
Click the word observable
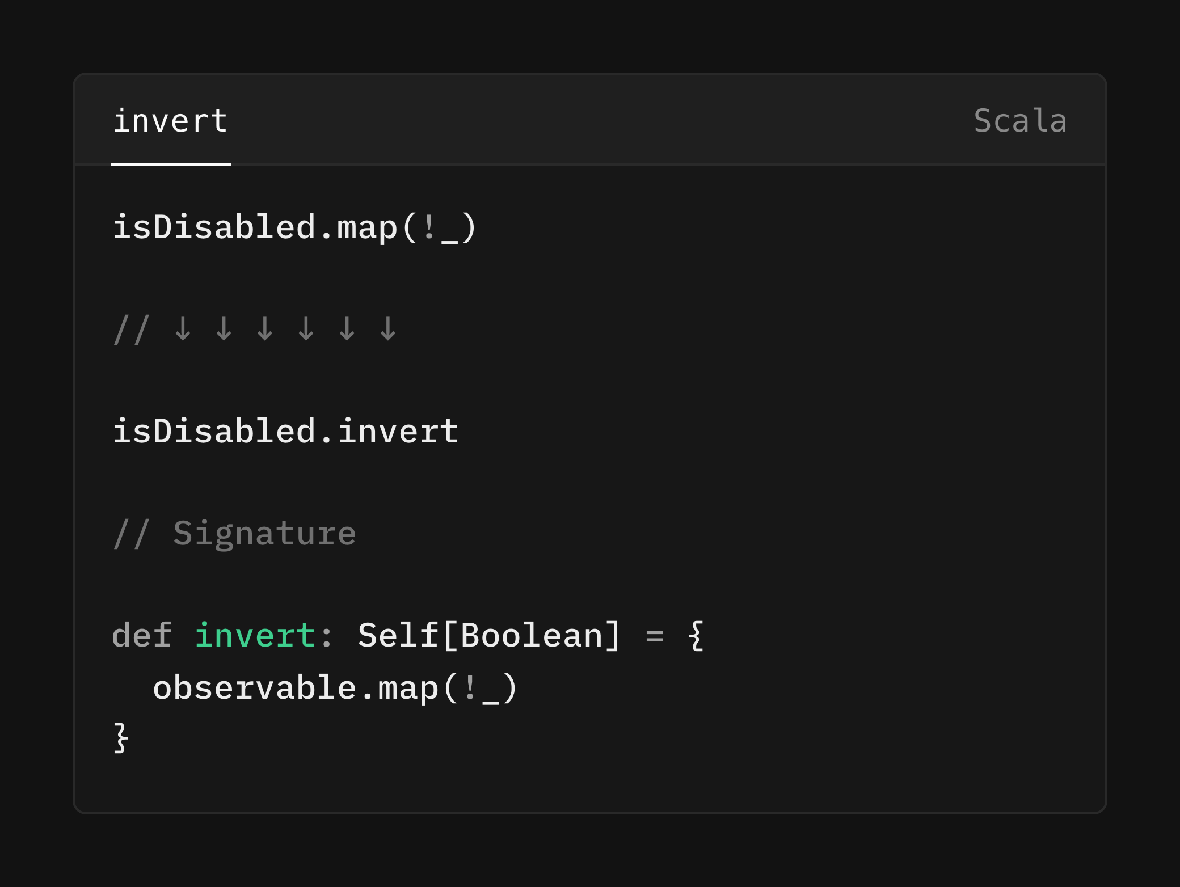[x=254, y=688]
